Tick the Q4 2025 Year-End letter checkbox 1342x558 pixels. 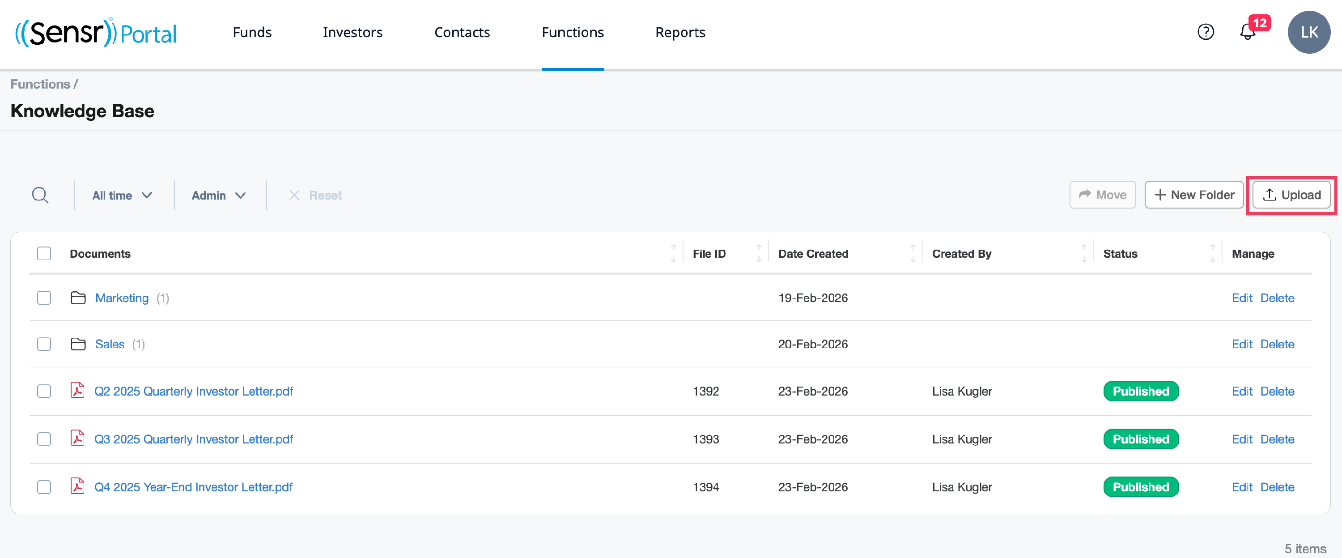[x=44, y=487]
